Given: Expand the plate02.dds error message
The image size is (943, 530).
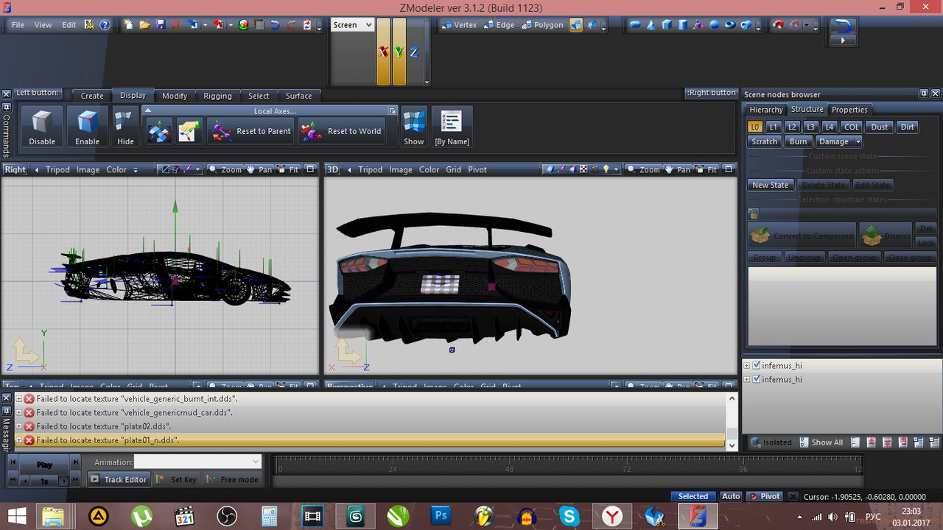Looking at the screenshot, I should (x=19, y=426).
